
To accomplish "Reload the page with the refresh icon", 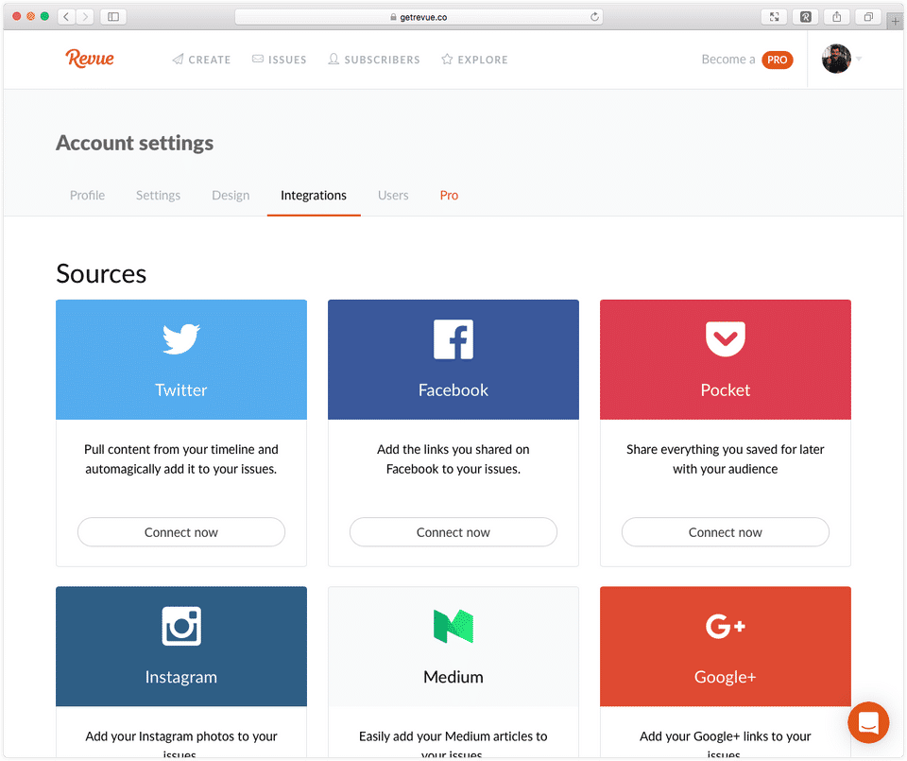I will (x=594, y=17).
